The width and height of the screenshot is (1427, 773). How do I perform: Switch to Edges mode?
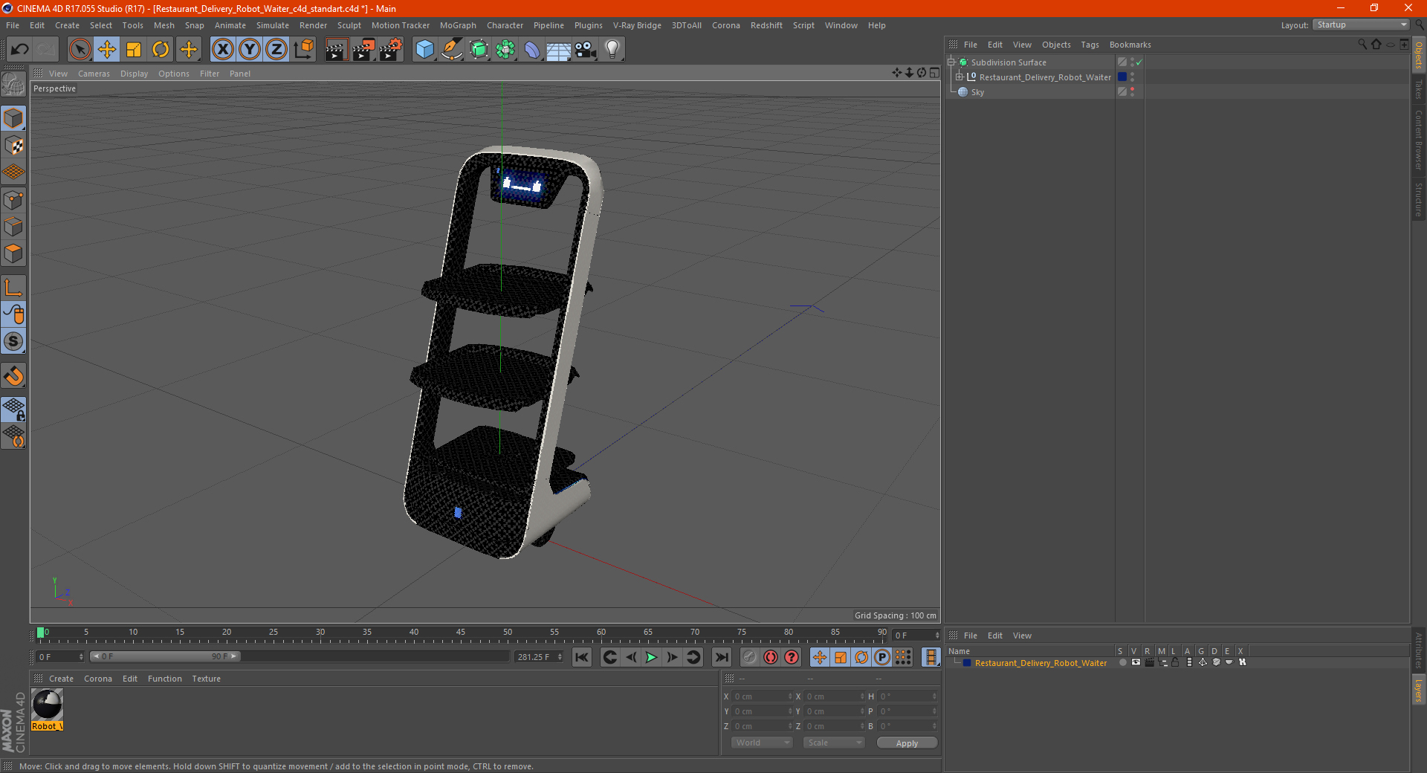(13, 227)
